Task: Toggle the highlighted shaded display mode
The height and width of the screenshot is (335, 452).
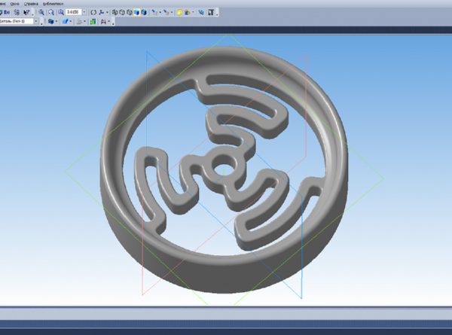Action: 136,12
